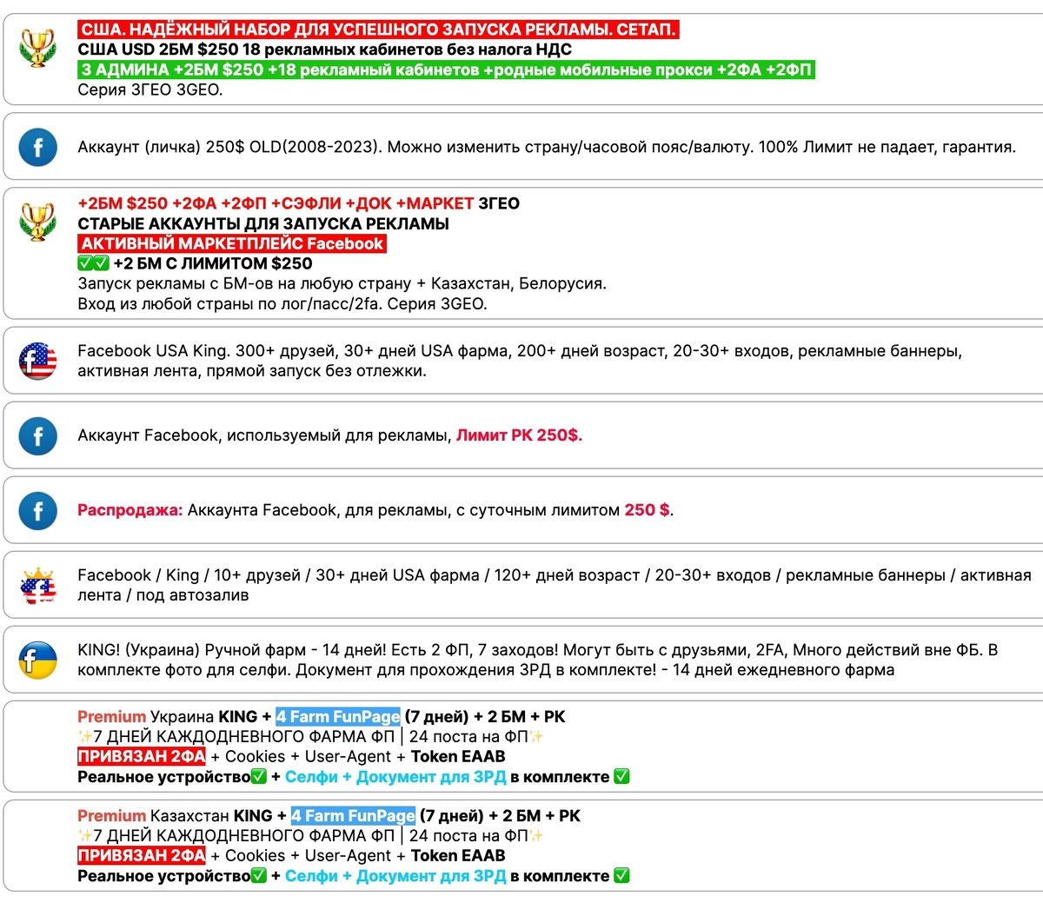Image resolution: width=1043 pixels, height=903 pixels.
Task: Click the red 'Лимит РК 250$.' text
Action: click(519, 435)
